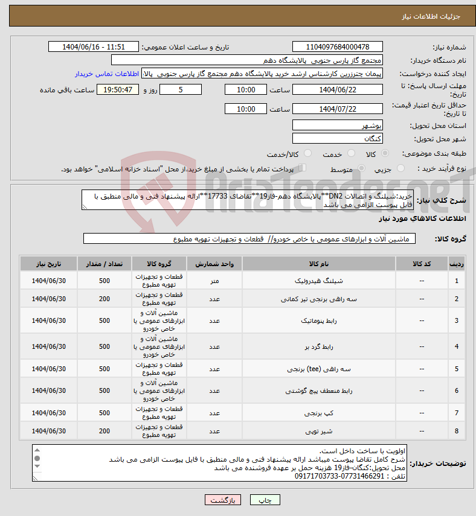This screenshot has height=516, width=476.
Task: Click the remaining days field showing 5
Action: (181, 89)
